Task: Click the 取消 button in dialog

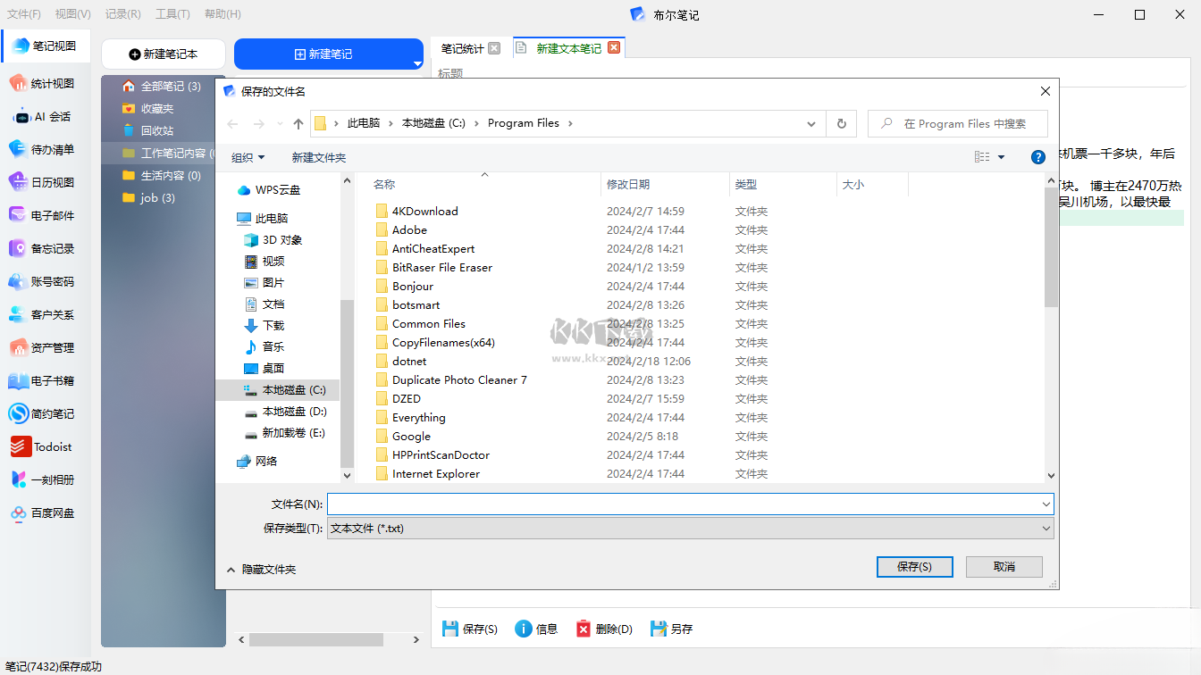Action: [1004, 567]
